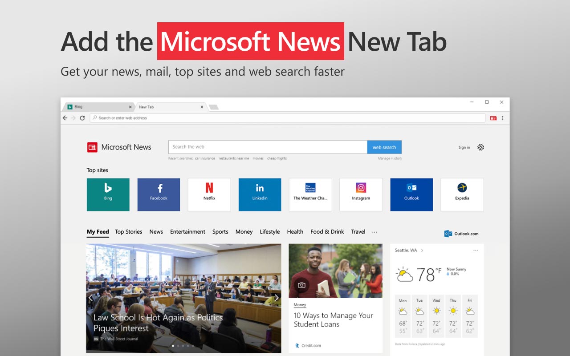
Task: Open The Weather Channel tile
Action: coord(310,194)
